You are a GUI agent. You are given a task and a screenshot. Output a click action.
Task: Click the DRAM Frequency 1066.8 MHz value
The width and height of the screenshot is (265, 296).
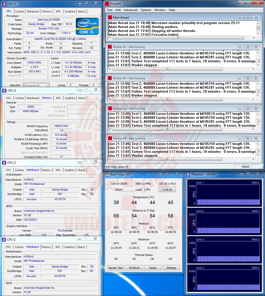pyautogui.click(x=61, y=126)
